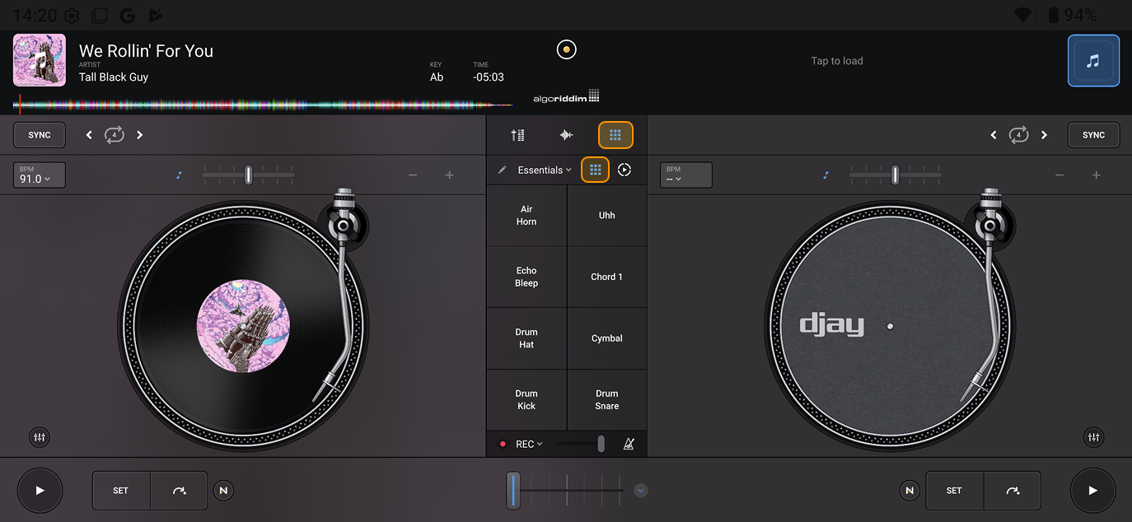Image resolution: width=1132 pixels, height=522 pixels.
Task: Toggle the metronome icon near REC
Action: coord(629,444)
